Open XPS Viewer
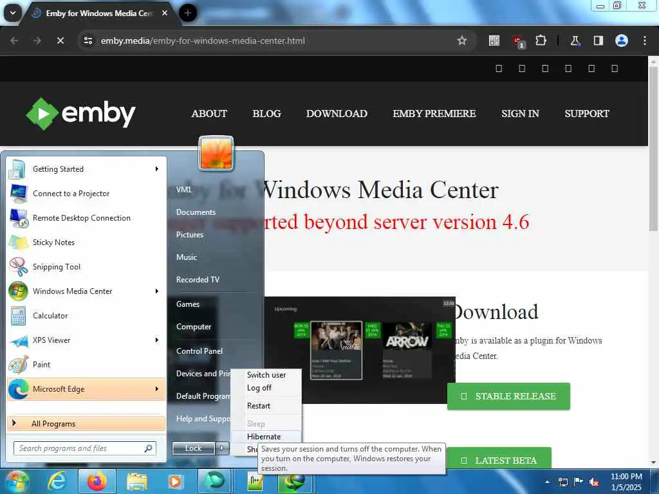Screen dimensions: 659x494 coord(86,340)
